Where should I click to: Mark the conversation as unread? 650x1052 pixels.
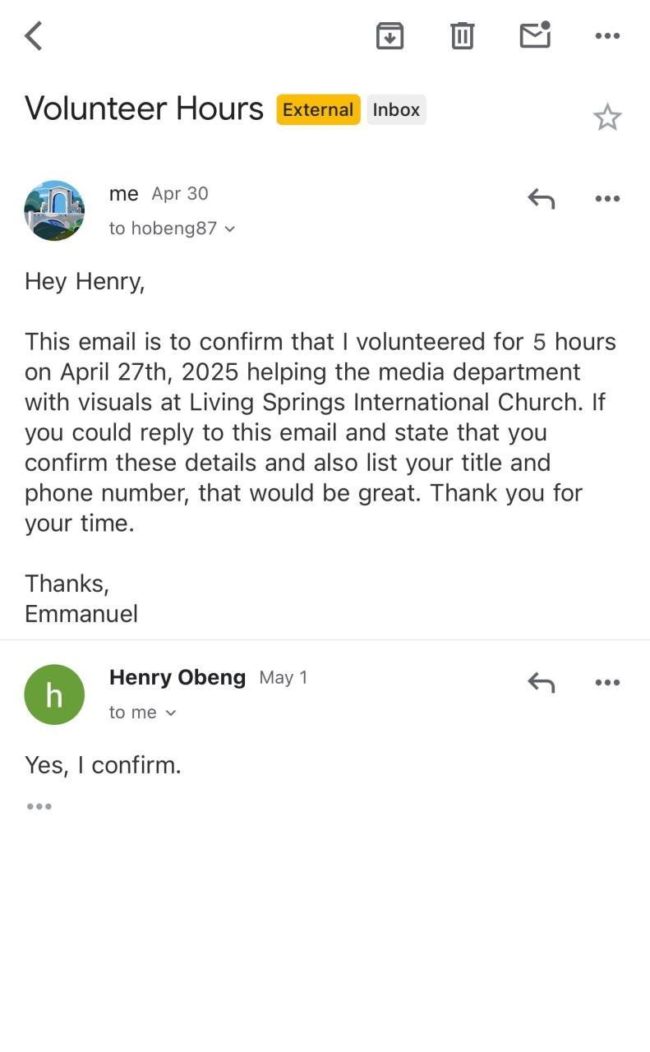coord(535,35)
